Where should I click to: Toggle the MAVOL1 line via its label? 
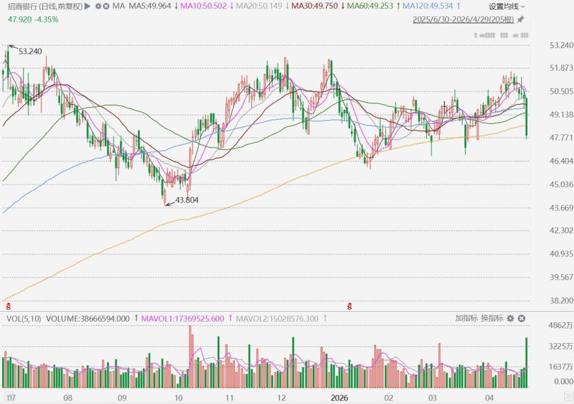point(183,319)
